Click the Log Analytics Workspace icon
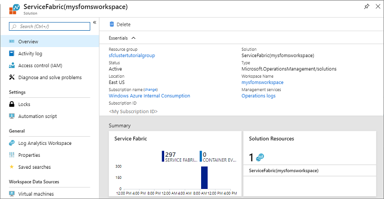The image size is (384, 199). (12, 143)
